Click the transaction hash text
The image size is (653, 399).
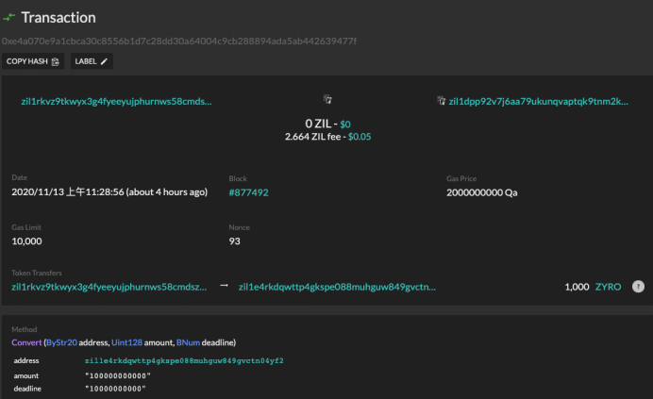(x=179, y=41)
